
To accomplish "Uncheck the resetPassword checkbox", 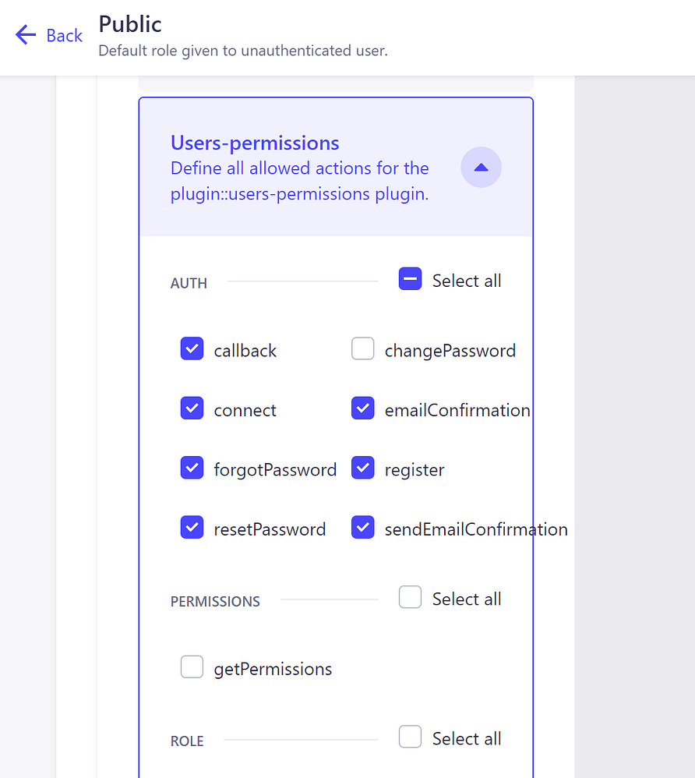I will coord(192,527).
